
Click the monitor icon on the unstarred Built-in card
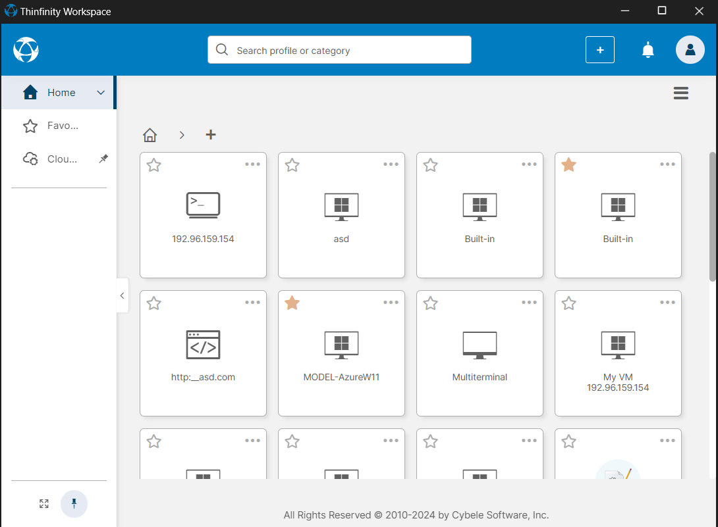[480, 207]
